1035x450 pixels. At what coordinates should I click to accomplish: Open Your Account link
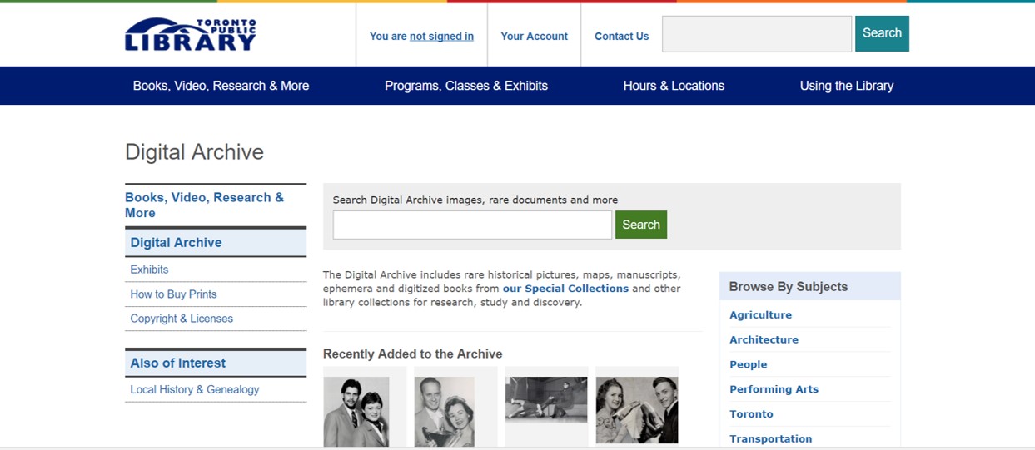534,37
